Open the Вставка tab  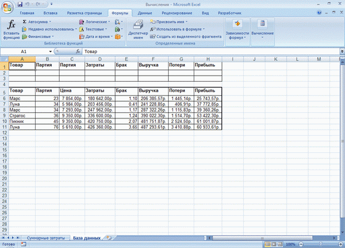click(x=51, y=13)
